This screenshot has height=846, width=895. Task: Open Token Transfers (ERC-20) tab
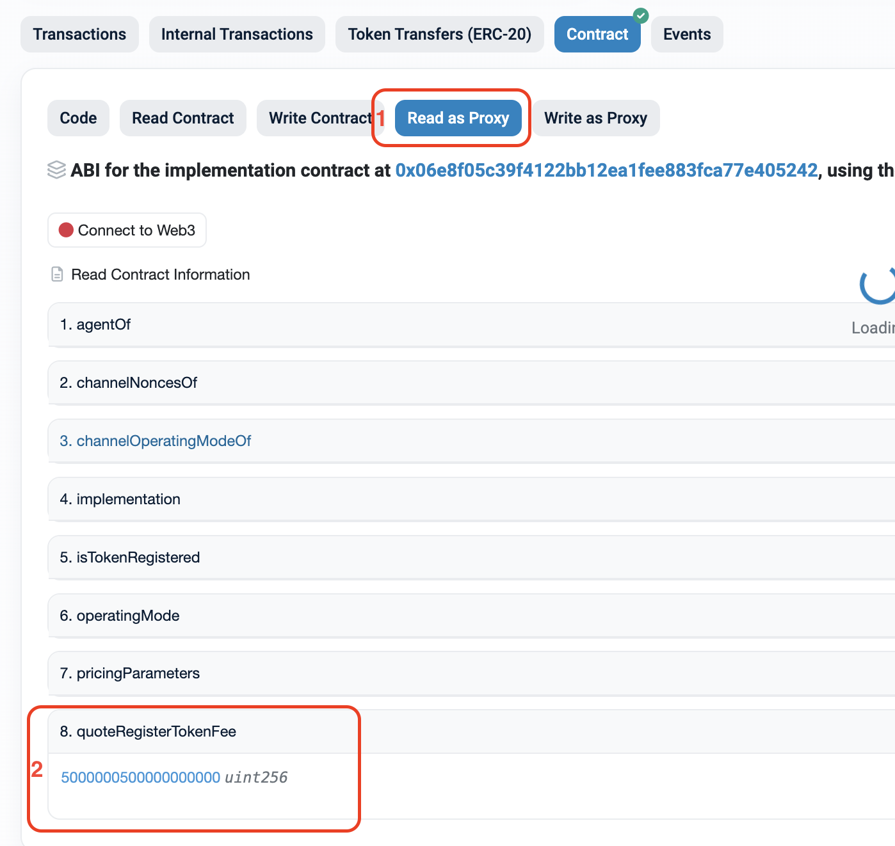(x=439, y=35)
